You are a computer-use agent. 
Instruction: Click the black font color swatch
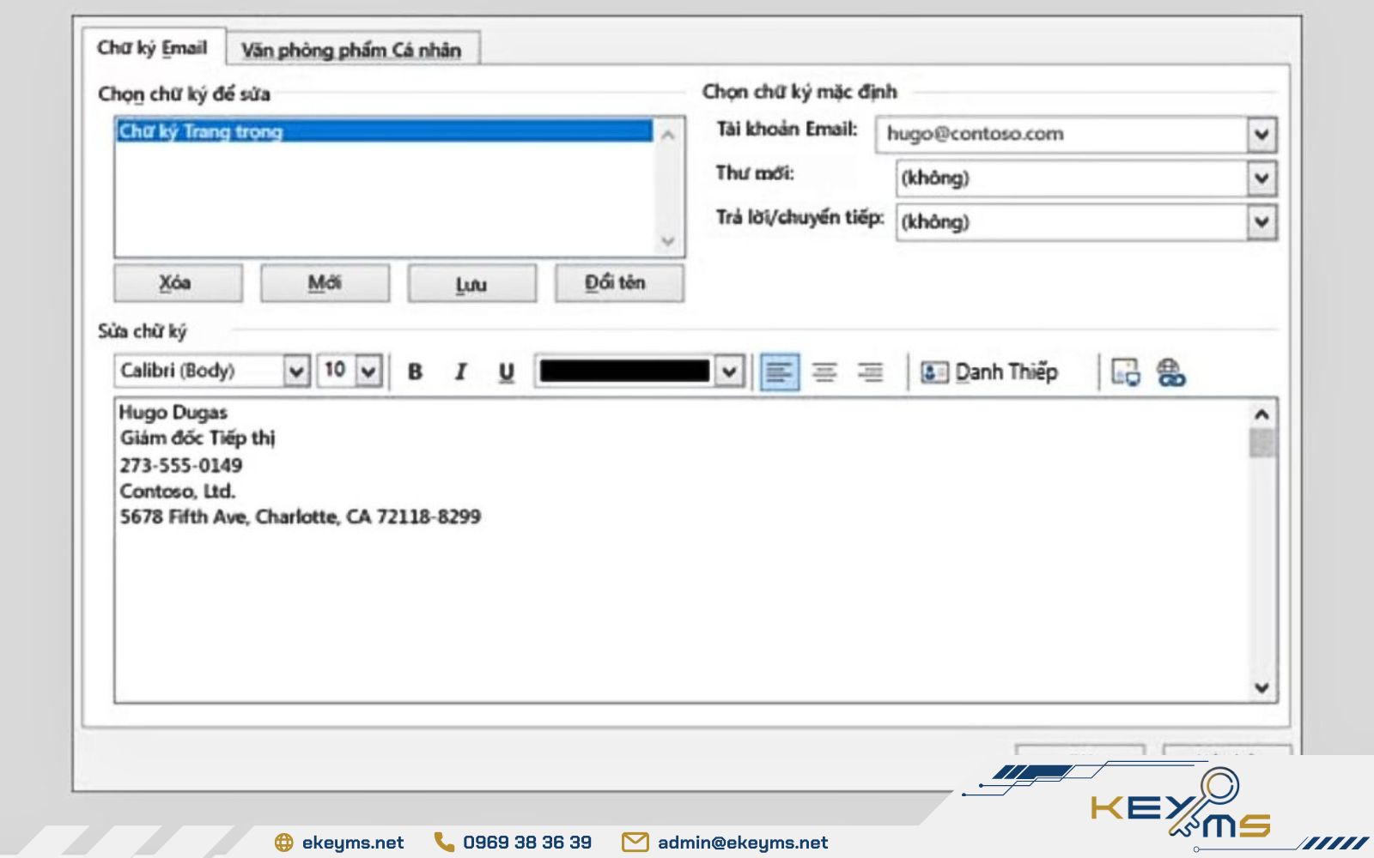pyautogui.click(x=624, y=372)
